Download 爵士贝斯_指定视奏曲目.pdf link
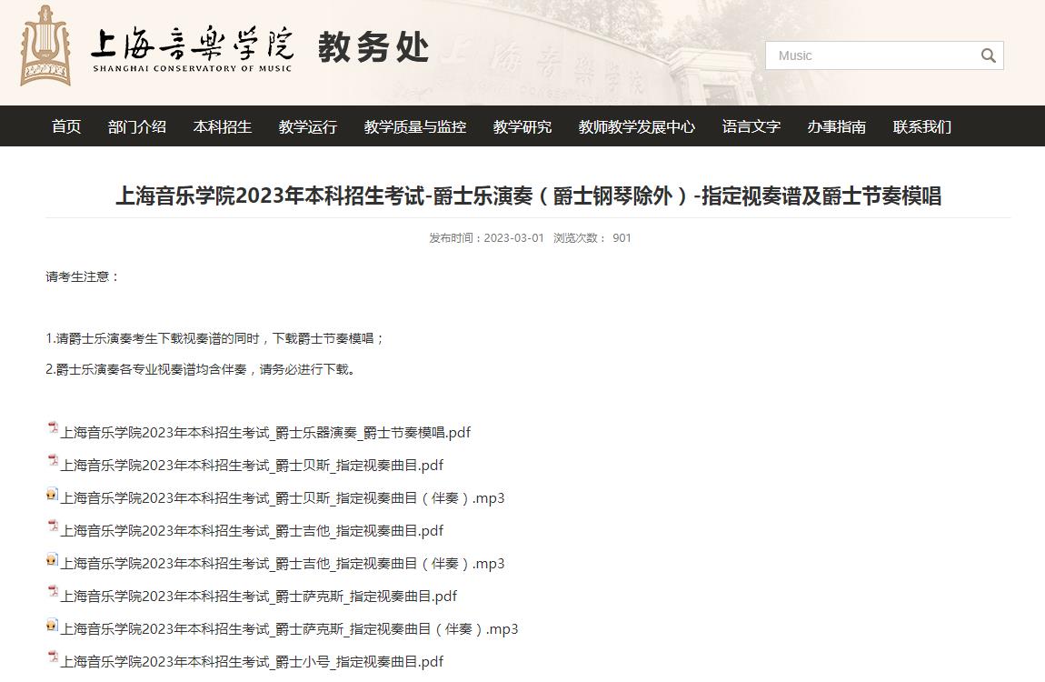Image resolution: width=1045 pixels, height=682 pixels. (252, 466)
